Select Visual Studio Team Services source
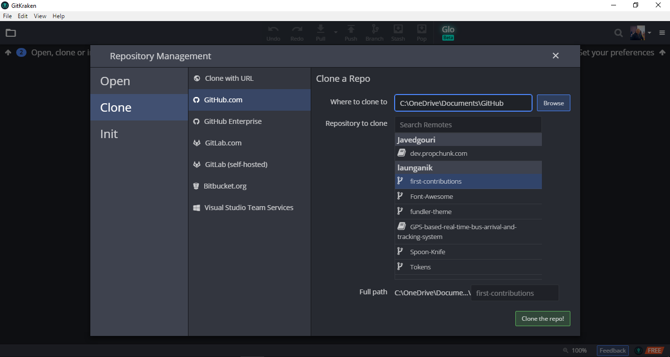The image size is (670, 357). click(x=249, y=208)
